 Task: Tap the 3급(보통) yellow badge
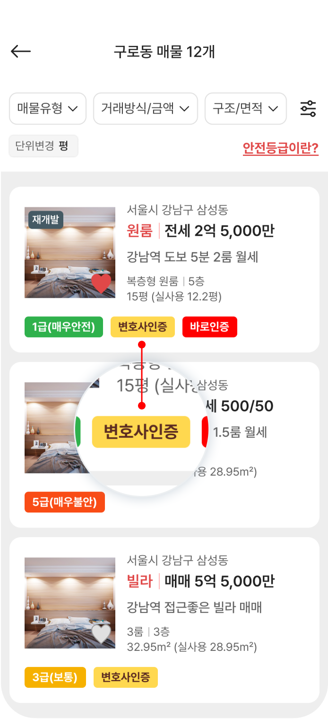(55, 678)
